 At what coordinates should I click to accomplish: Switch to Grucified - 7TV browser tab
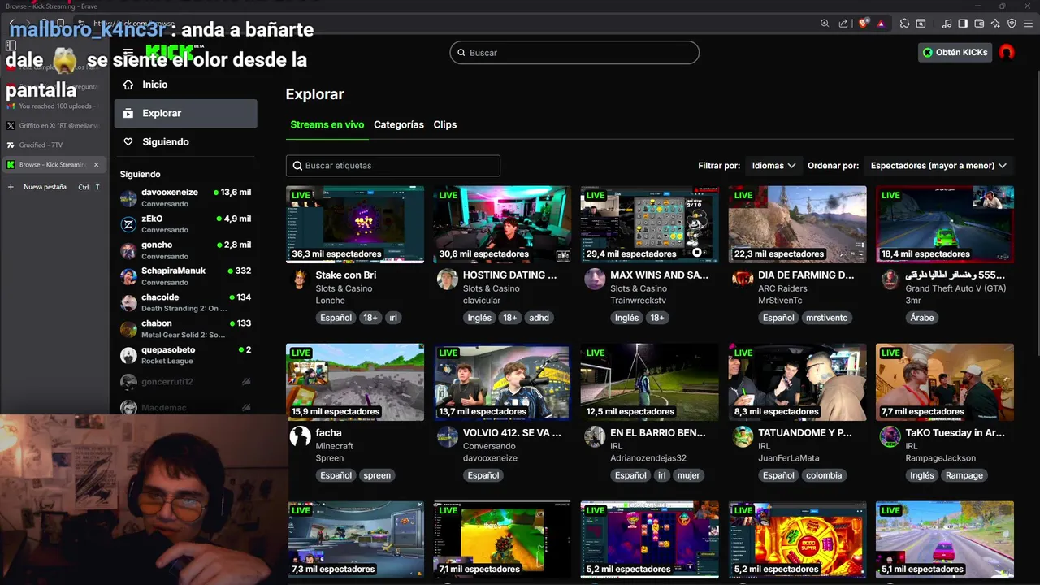54,145
